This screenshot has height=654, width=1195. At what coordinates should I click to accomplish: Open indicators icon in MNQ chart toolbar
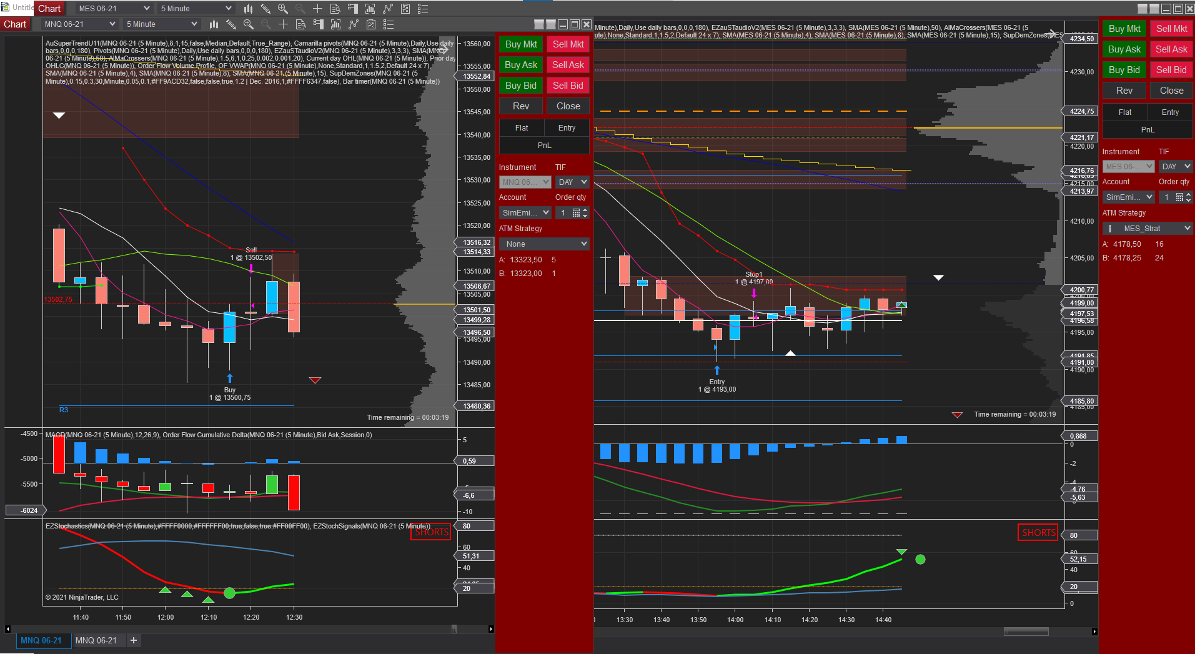click(354, 24)
